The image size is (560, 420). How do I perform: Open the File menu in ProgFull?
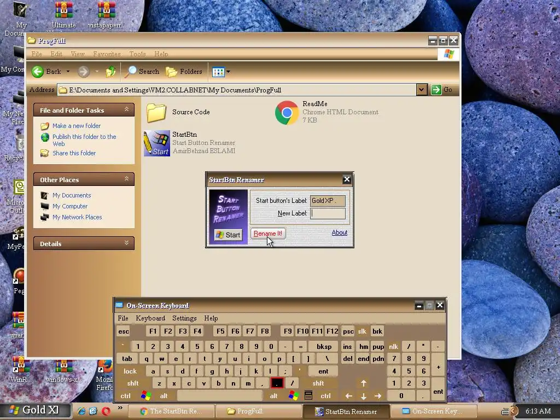tap(37, 54)
